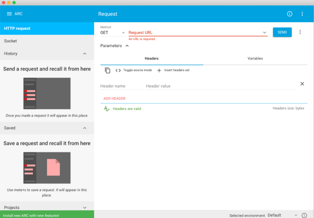Insert headers set
The height and width of the screenshot is (218, 314).
[x=173, y=70]
